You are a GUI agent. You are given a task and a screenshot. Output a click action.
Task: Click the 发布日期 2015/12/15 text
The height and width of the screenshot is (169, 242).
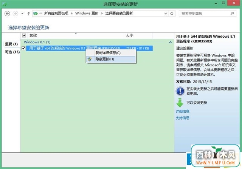[194, 81]
